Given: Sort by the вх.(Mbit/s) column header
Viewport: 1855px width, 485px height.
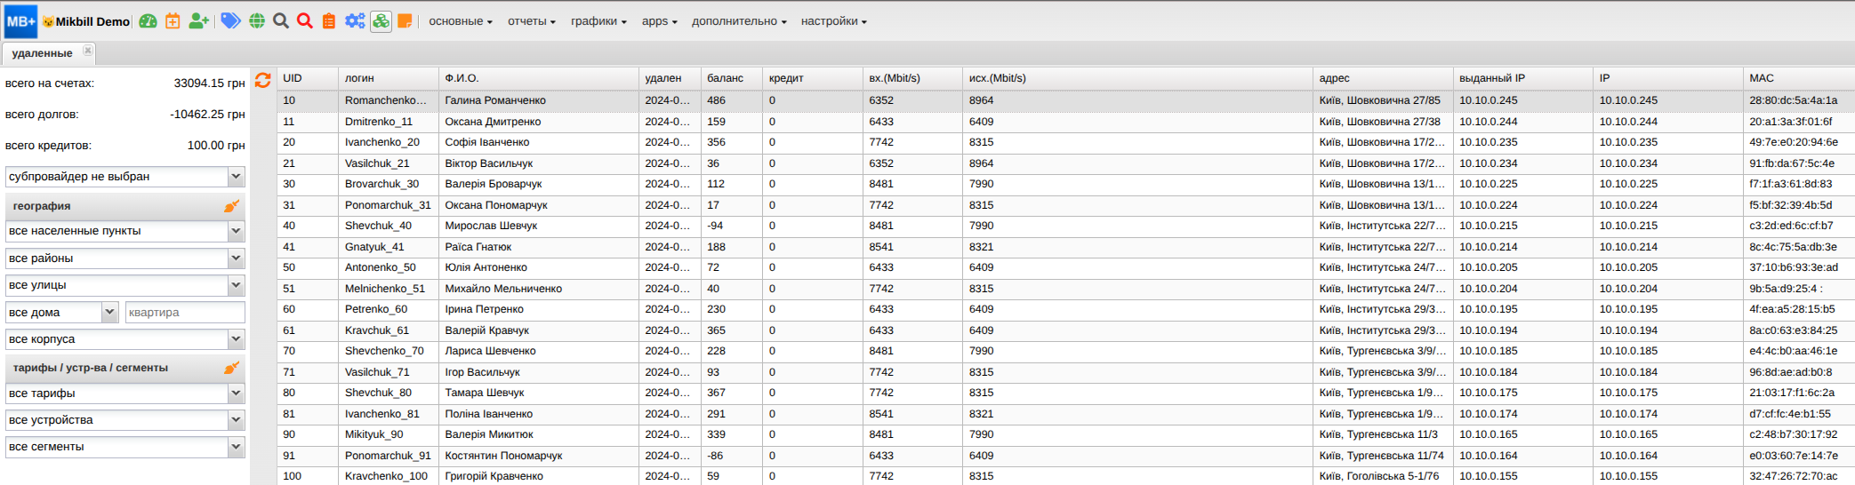Looking at the screenshot, I should (x=912, y=78).
